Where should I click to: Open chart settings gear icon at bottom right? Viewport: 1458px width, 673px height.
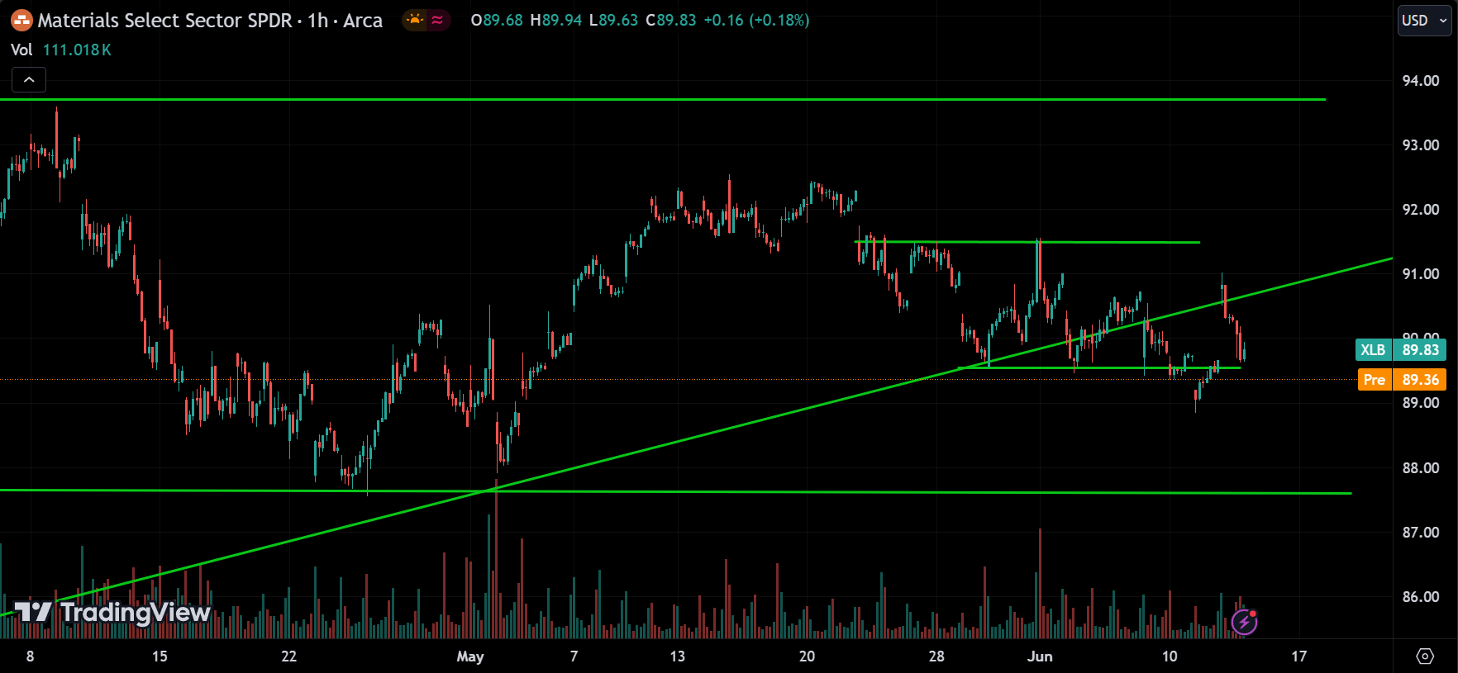pos(1425,656)
